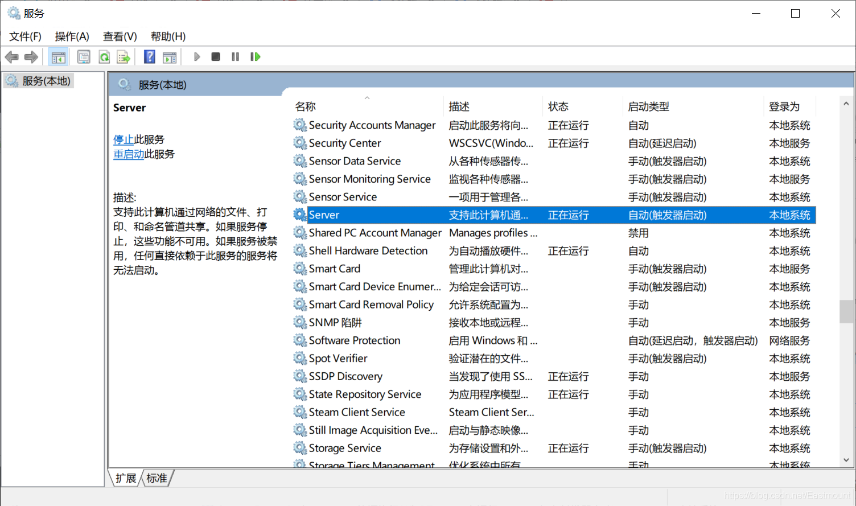Click the Back arrow toolbar icon
This screenshot has width=856, height=506.
point(11,57)
